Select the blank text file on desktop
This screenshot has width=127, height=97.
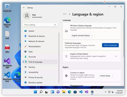tap(7, 35)
